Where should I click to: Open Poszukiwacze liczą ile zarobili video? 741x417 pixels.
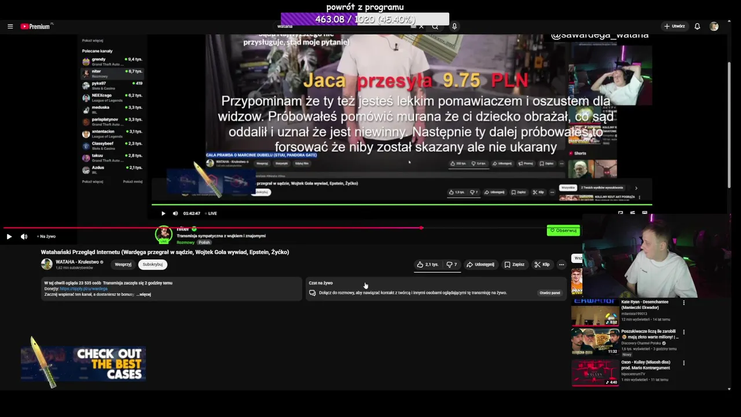[595, 342]
